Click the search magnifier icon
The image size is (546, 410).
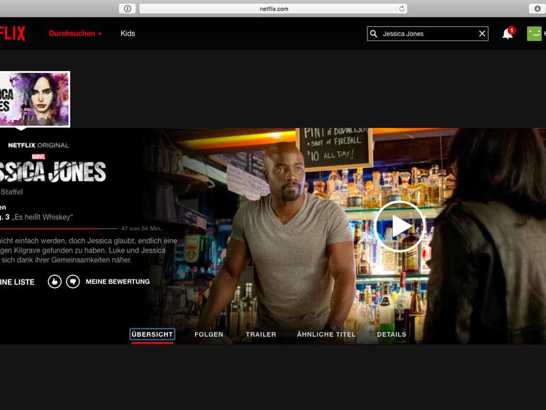pyautogui.click(x=374, y=34)
